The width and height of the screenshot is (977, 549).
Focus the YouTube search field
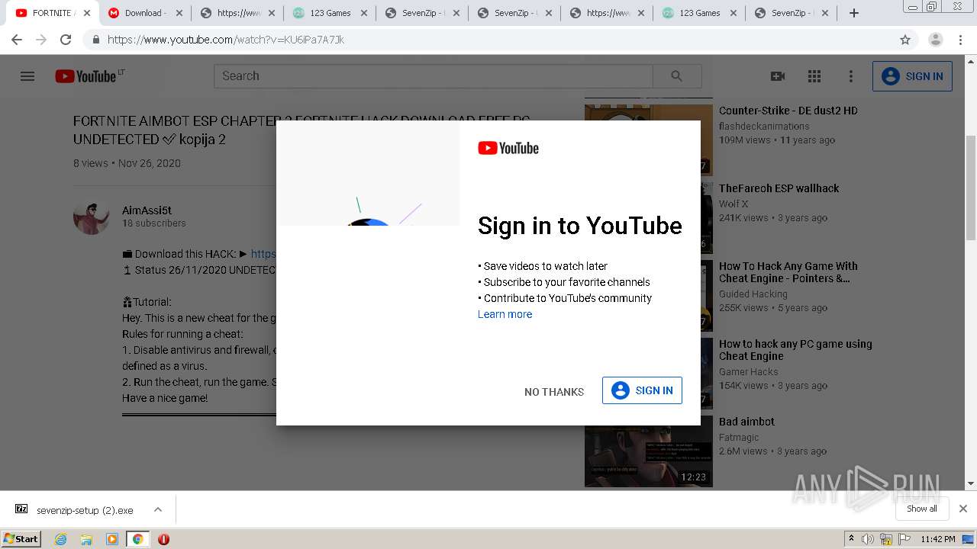coord(433,76)
